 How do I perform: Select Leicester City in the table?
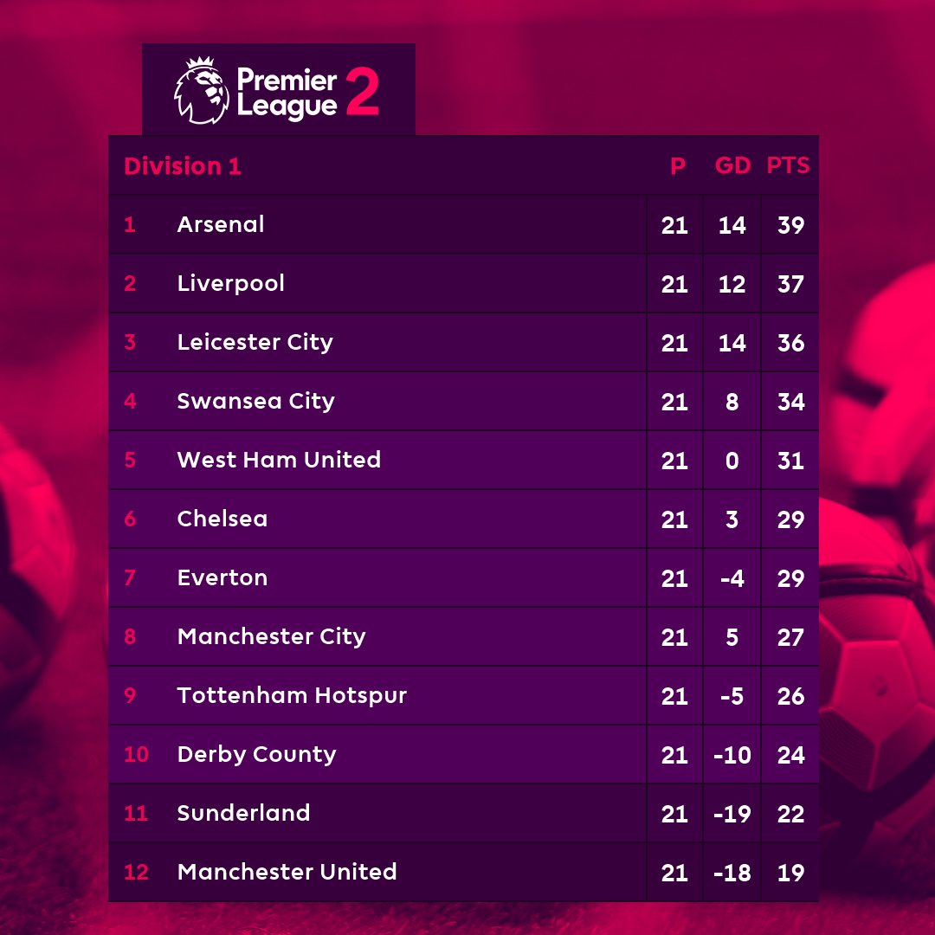[x=255, y=342]
